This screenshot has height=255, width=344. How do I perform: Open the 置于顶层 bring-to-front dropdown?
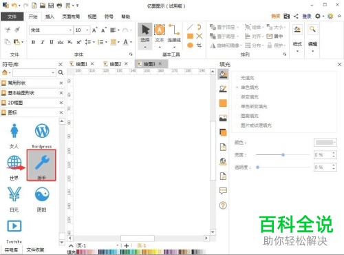click(237, 28)
